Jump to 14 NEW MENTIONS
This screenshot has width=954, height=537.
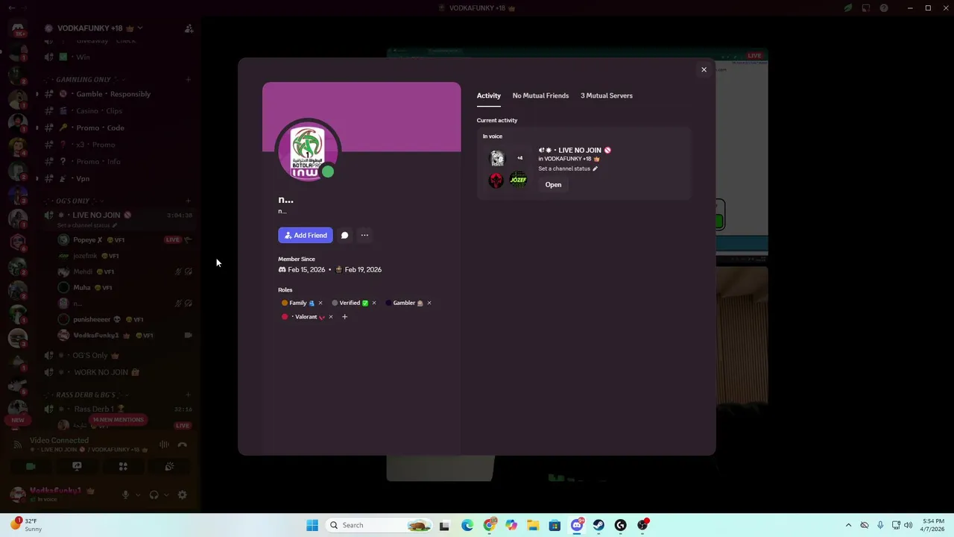pyautogui.click(x=118, y=420)
